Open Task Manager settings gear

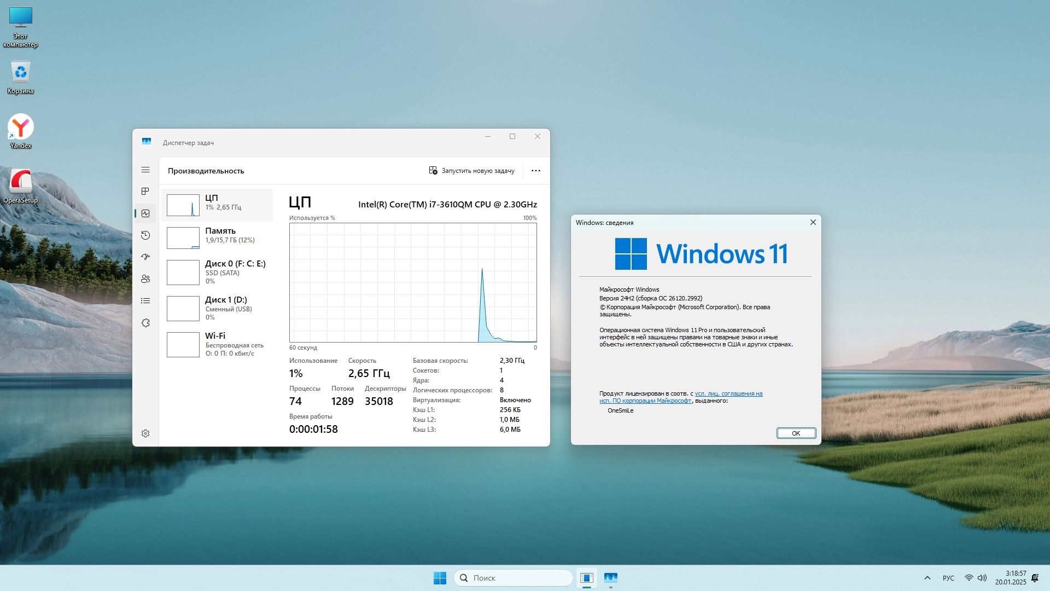coord(145,433)
